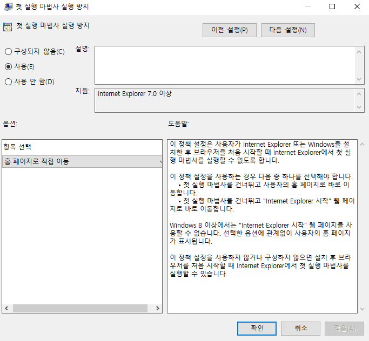
Task: Click the 지원 box scroll up arrow
Action: pyautogui.click(x=359, y=94)
